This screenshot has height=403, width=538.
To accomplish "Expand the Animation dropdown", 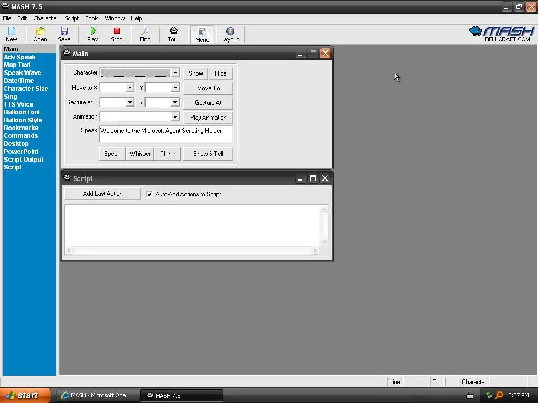I will 175,117.
